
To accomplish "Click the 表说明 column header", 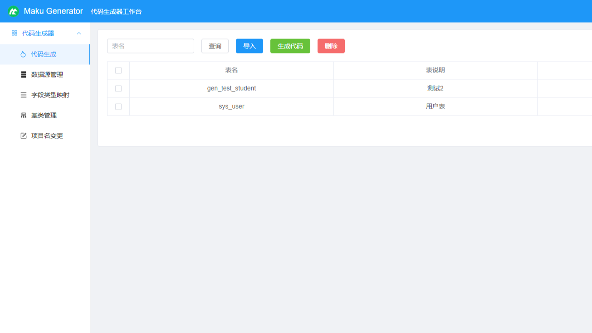I will tap(435, 71).
